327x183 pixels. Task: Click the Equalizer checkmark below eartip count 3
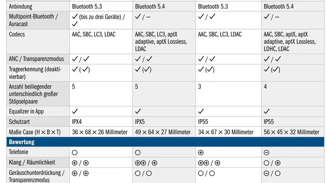point(201,111)
